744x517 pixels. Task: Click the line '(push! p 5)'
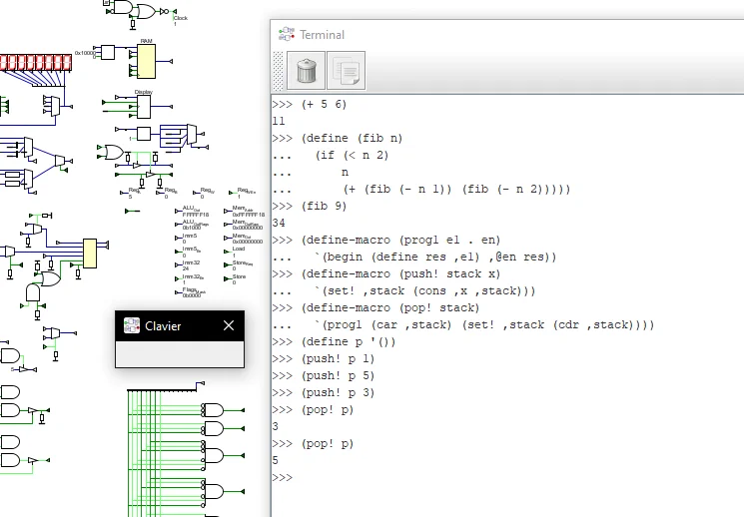tap(339, 376)
